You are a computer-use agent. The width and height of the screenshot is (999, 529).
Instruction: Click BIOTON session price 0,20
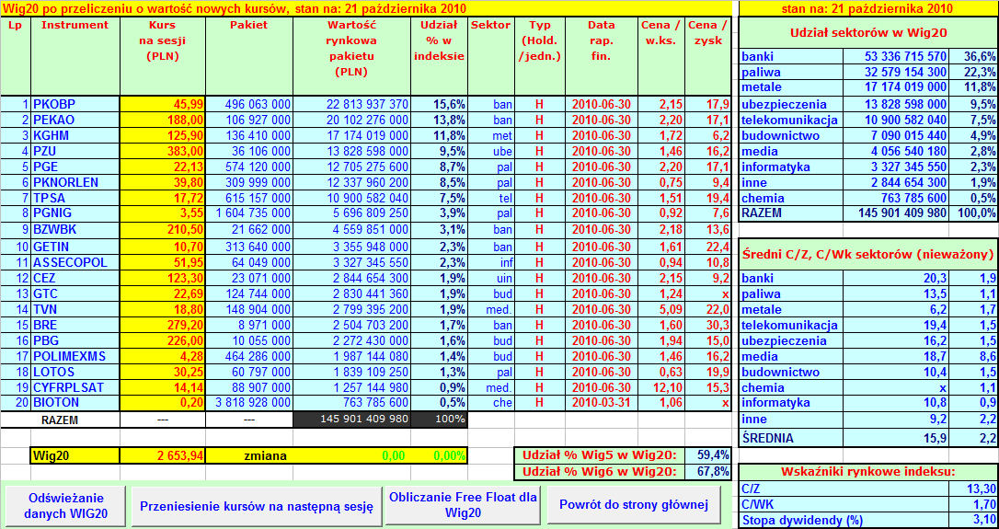pyautogui.click(x=163, y=403)
